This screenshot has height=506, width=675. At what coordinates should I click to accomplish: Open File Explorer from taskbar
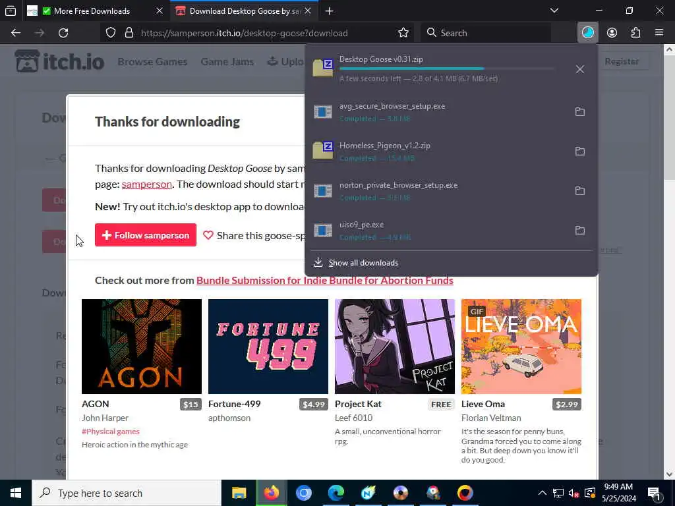coord(239,493)
